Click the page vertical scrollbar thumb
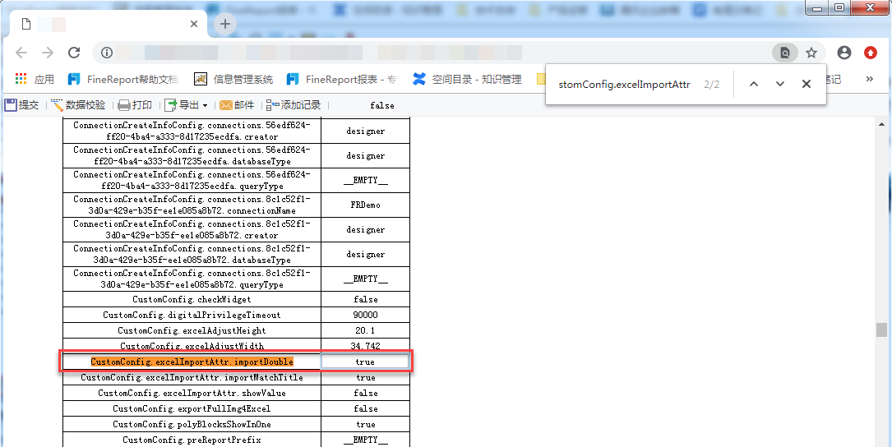This screenshot has width=892, height=447. [882, 329]
